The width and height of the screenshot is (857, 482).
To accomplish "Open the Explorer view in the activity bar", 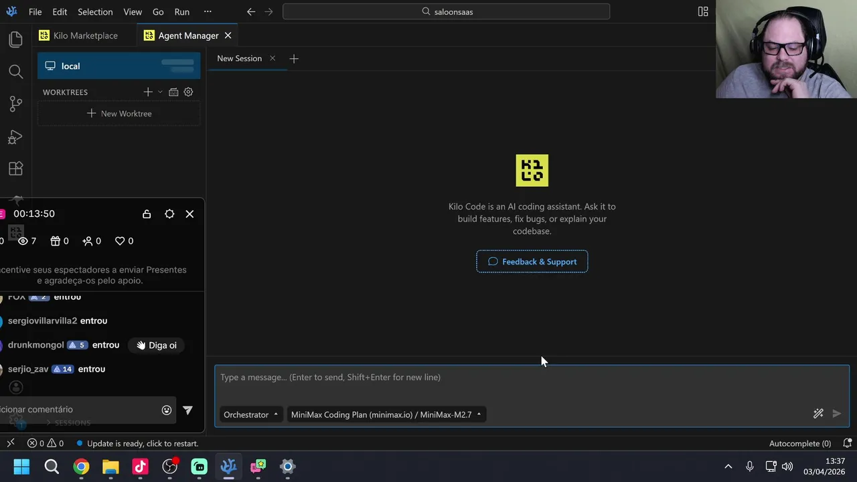I will (x=15, y=39).
